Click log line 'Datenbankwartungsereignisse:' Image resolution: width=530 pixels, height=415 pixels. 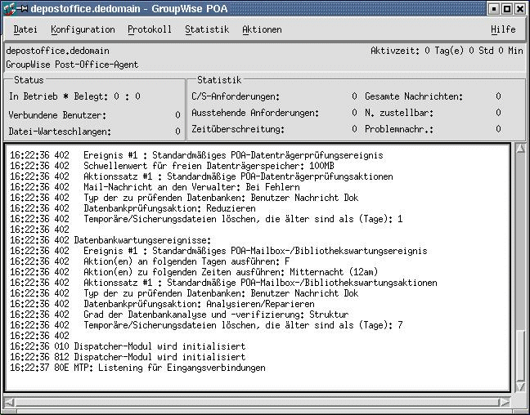[x=110, y=240]
